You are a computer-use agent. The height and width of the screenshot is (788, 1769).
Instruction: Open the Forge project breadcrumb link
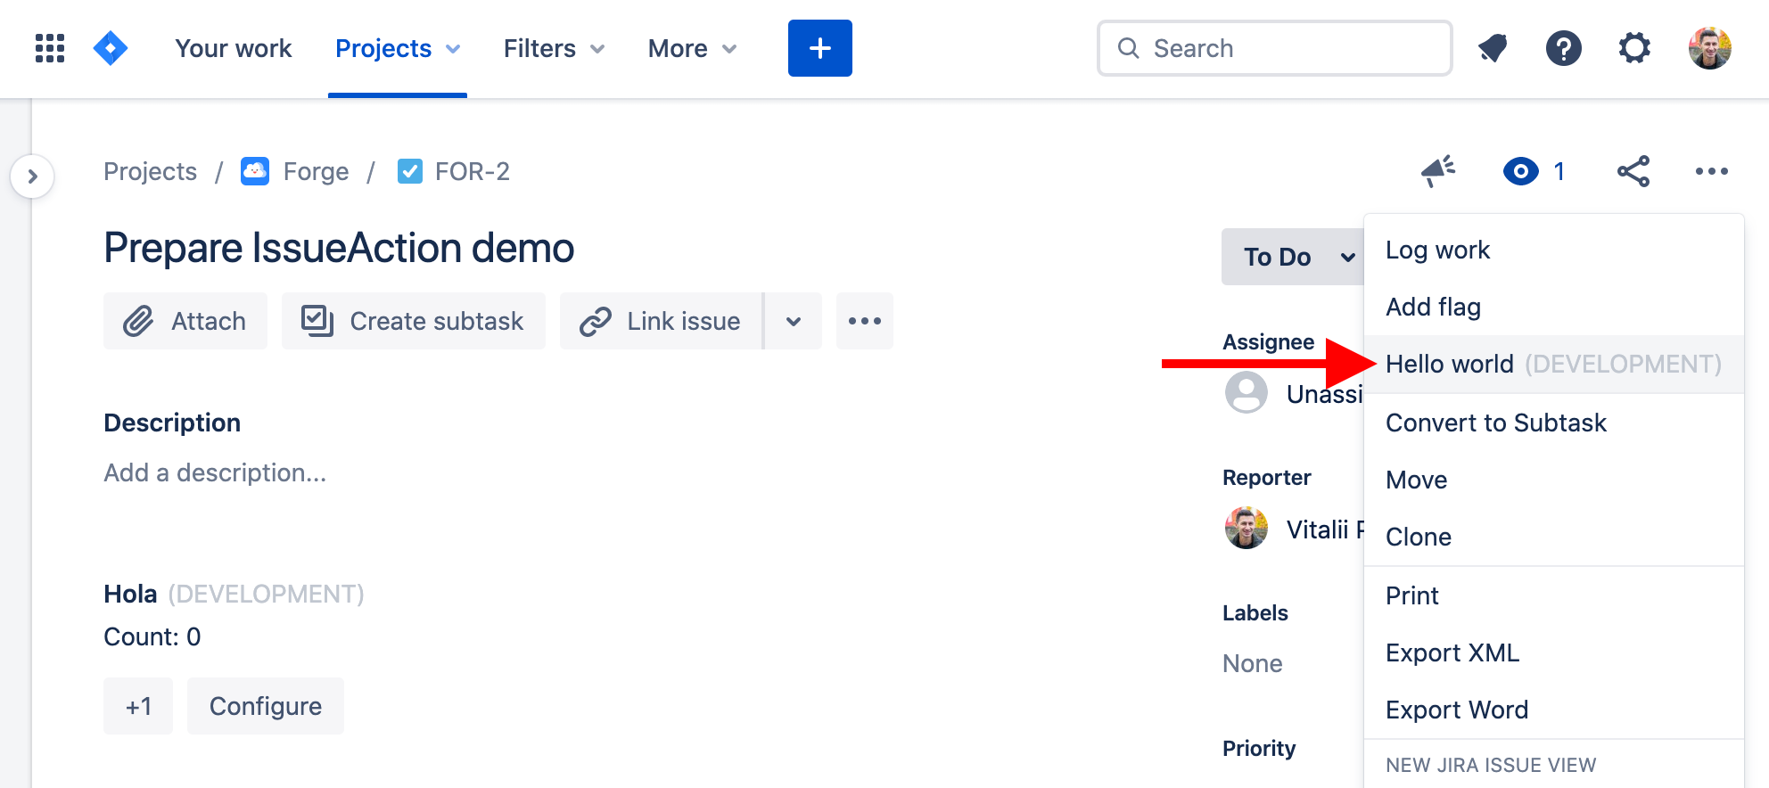pos(315,171)
